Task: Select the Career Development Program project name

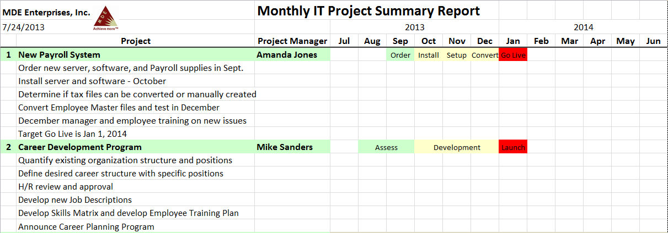Action: point(80,147)
